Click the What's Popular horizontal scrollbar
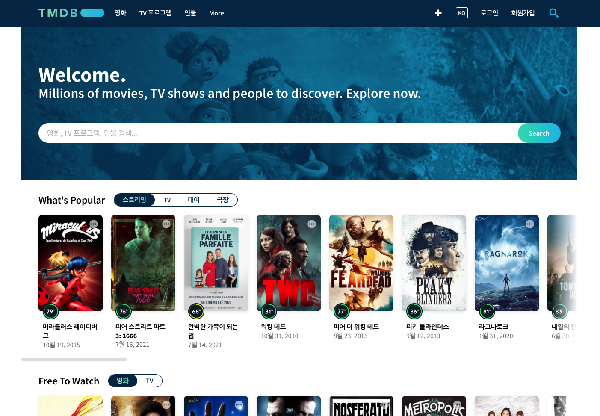 pos(74,360)
